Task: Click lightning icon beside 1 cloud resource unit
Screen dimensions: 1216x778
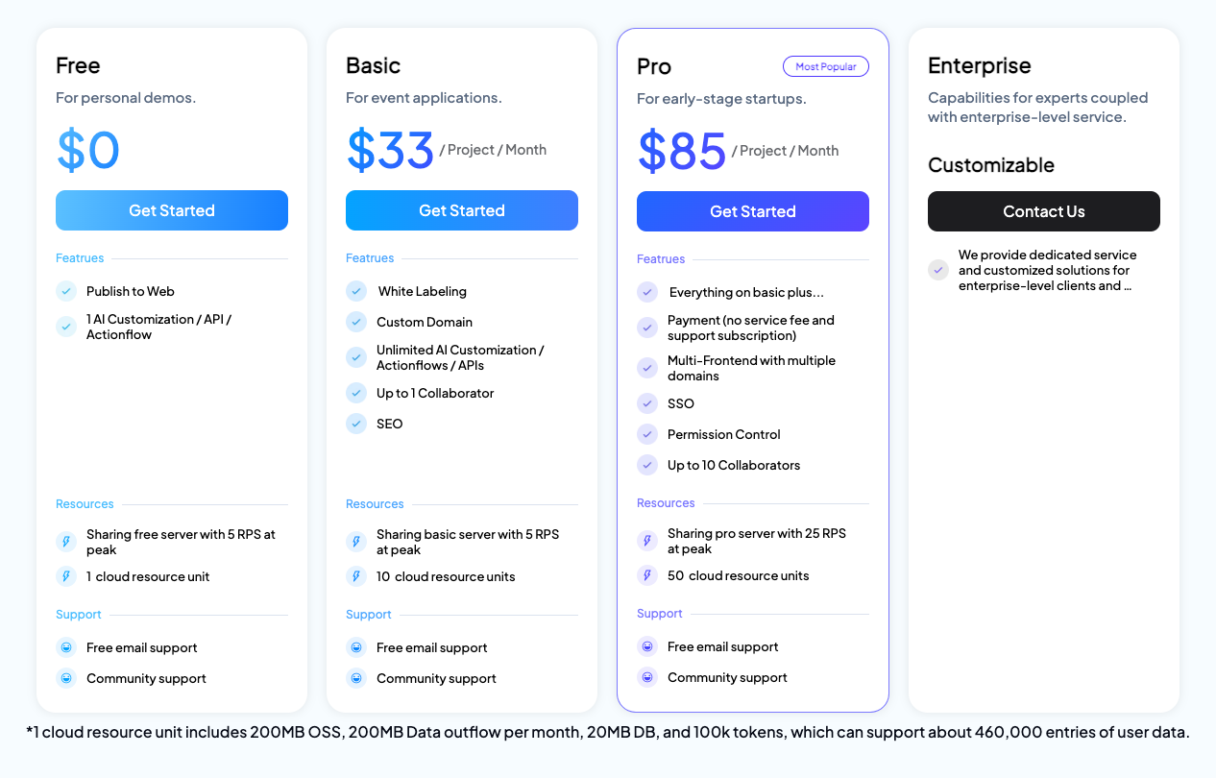Action: 66,576
